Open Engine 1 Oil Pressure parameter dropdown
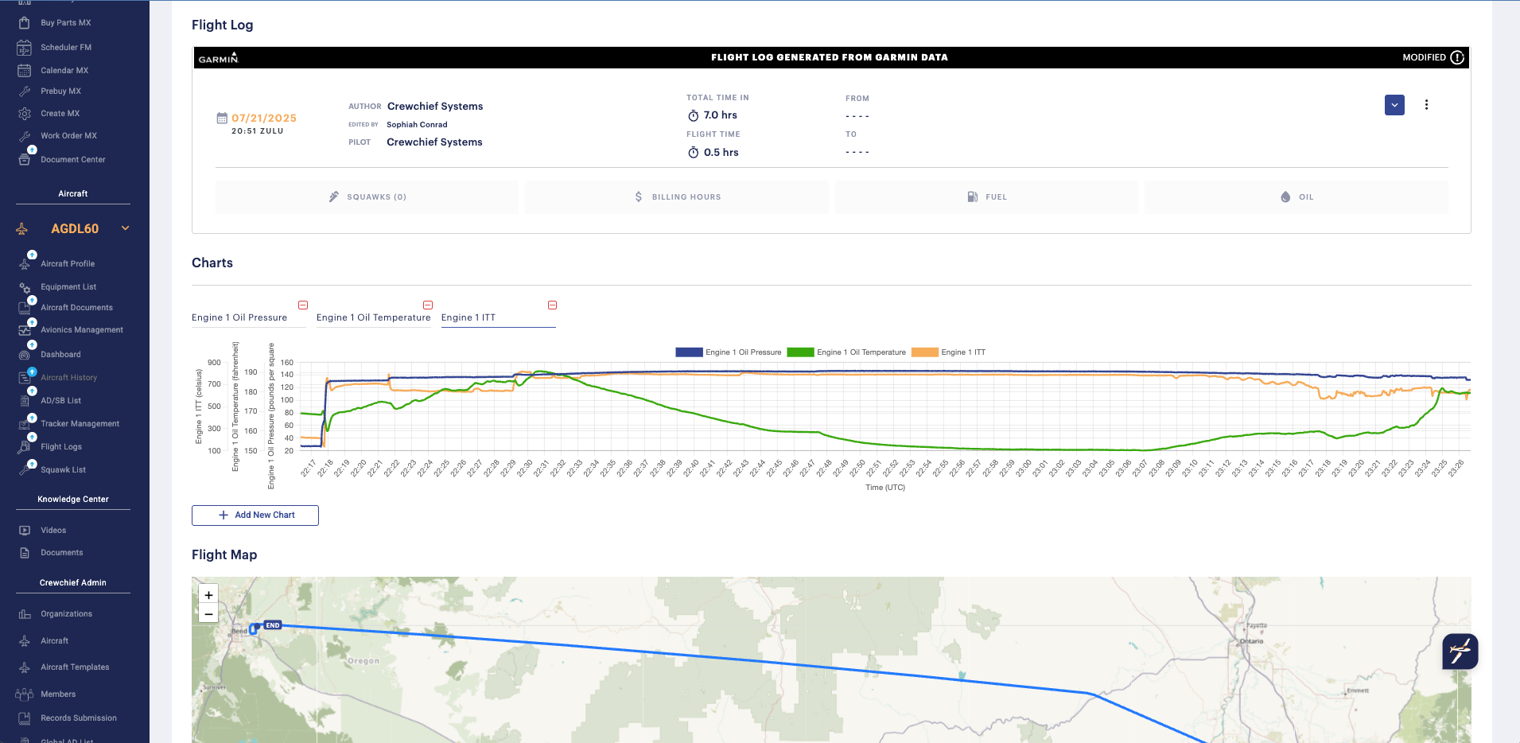 248,317
